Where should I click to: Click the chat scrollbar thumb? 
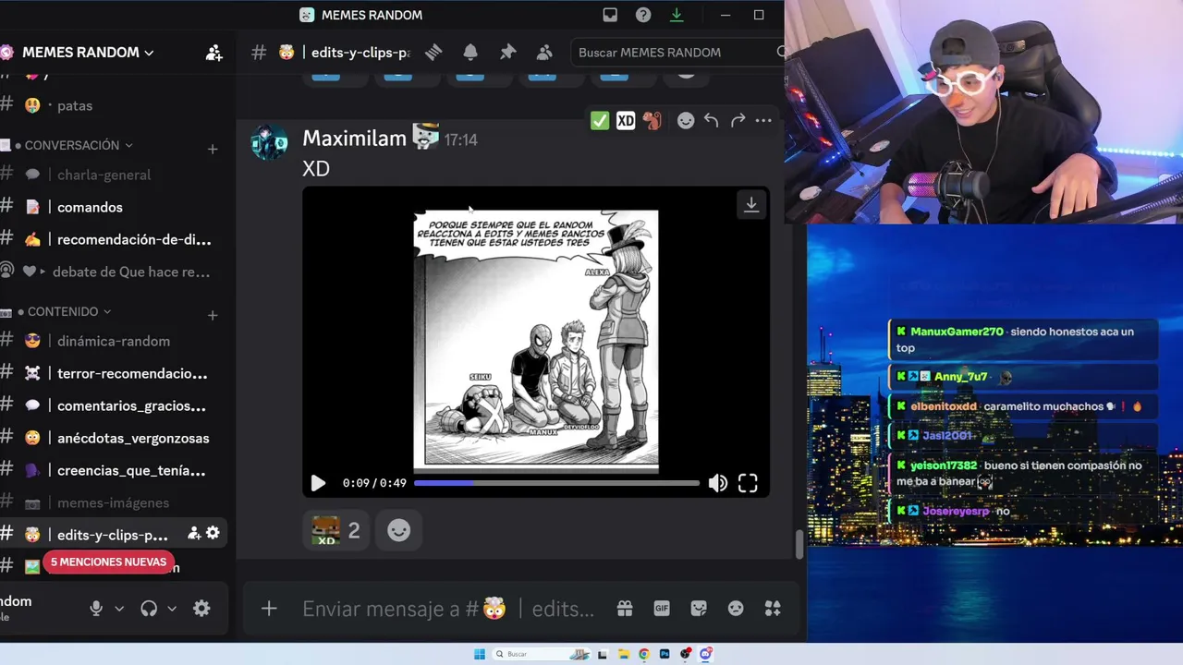coord(799,545)
